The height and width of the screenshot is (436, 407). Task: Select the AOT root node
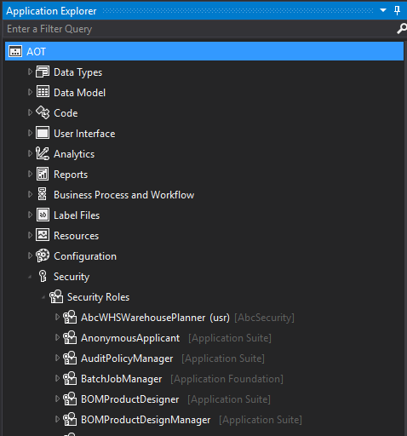click(204, 51)
